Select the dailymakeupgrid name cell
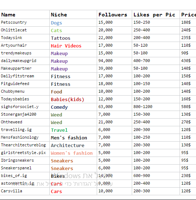The image size is (196, 200). pyautogui.click(x=24, y=61)
